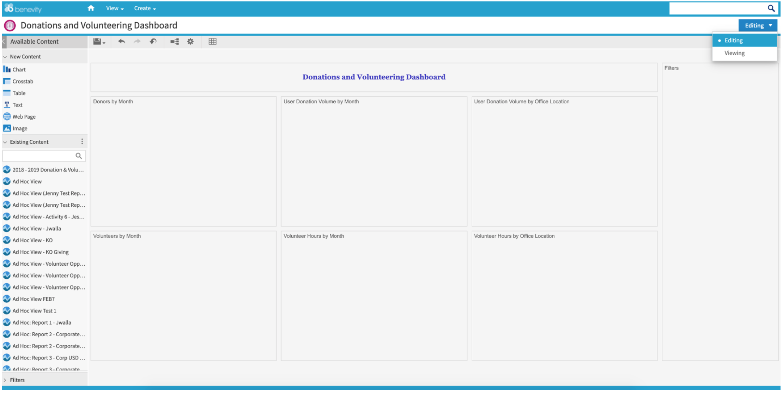783x393 pixels.
Task: Select the Volunteers by Month dashlet
Action: (x=183, y=296)
